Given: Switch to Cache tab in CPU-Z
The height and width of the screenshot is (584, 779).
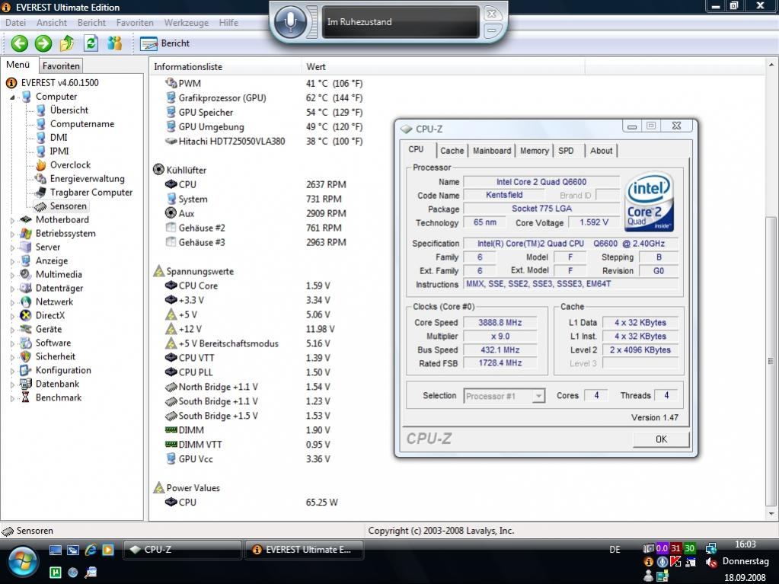Looking at the screenshot, I should [x=452, y=151].
